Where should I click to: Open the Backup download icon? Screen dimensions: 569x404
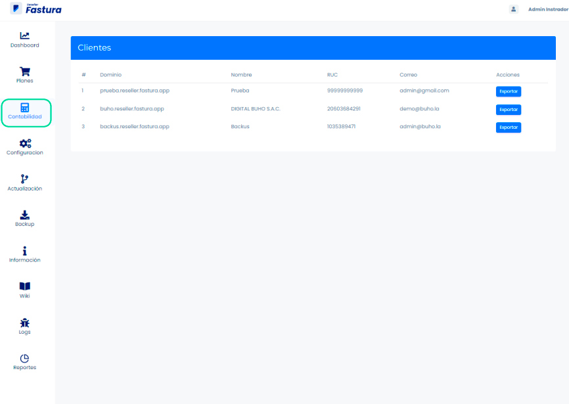25,215
